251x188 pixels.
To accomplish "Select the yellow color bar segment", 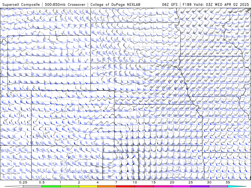I will click(88, 186).
